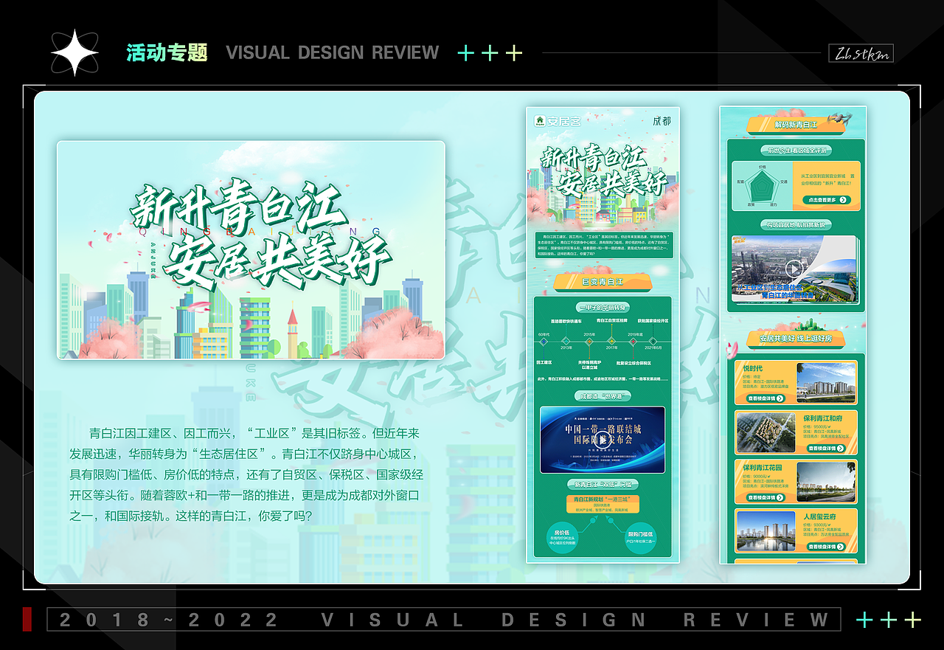Click the intro paragraph box in phone mockup

pyautogui.click(x=603, y=245)
